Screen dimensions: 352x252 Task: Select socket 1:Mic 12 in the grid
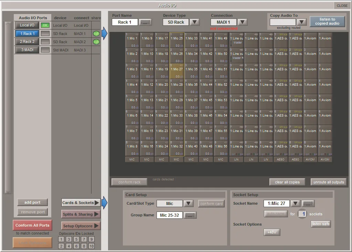[x=147, y=86]
